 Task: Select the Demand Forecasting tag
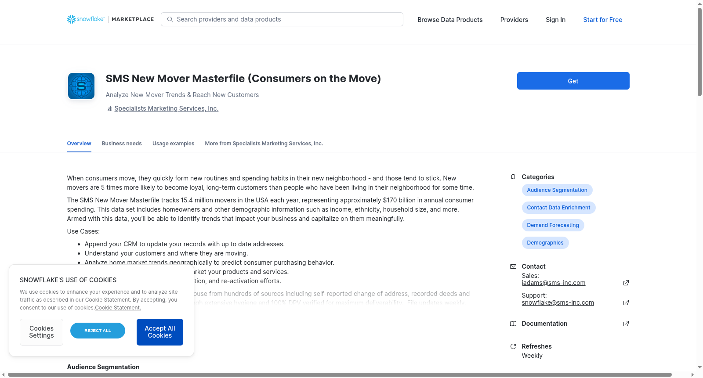(x=553, y=225)
